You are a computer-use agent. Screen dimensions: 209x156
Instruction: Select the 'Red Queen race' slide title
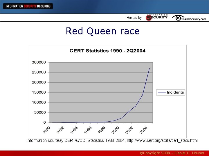coord(103,31)
